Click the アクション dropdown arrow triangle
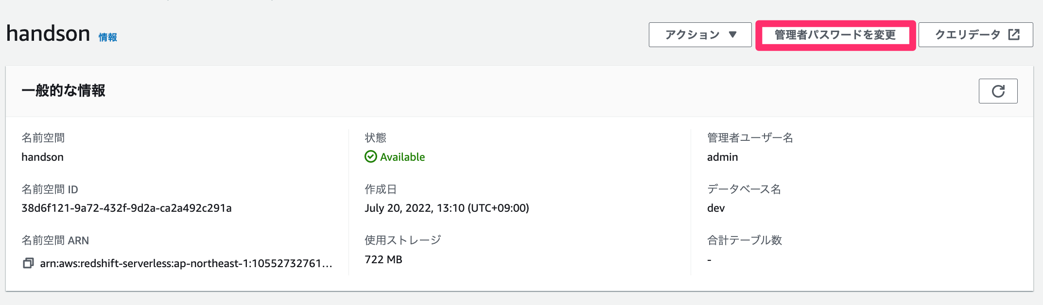Viewport: 1043px width, 305px height. click(x=732, y=34)
